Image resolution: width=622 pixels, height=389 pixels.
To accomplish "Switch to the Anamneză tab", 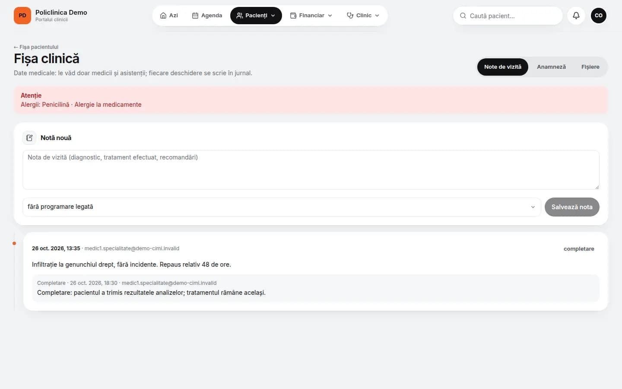I will click(x=551, y=67).
